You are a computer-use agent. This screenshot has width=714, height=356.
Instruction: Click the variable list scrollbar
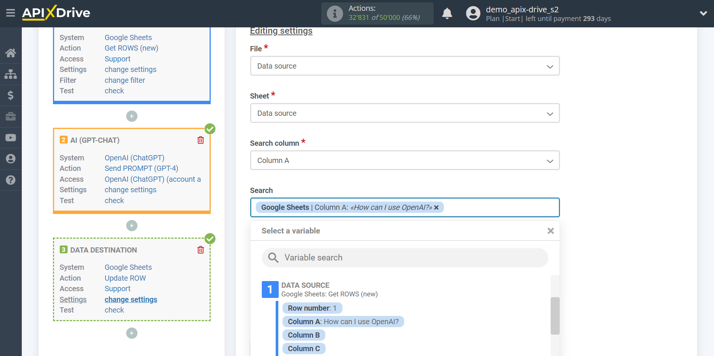tap(555, 316)
